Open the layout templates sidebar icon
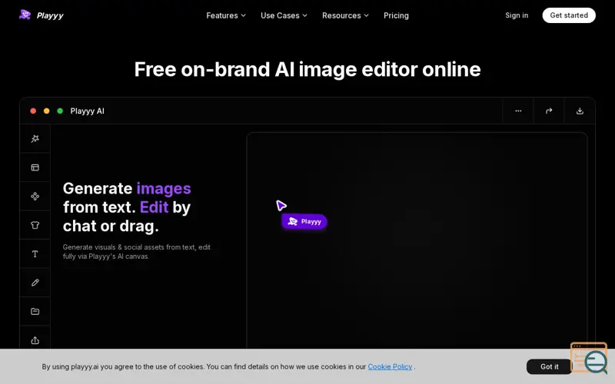Image resolution: width=615 pixels, height=384 pixels. pos(35,167)
